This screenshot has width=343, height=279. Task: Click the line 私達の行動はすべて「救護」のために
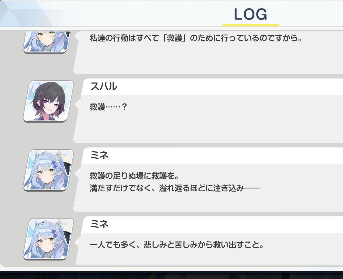(196, 38)
